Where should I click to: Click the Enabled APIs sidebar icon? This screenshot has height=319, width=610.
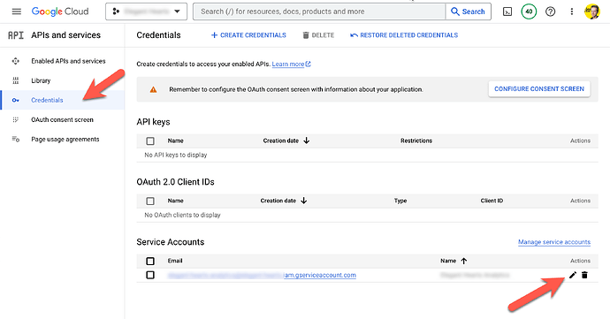click(x=16, y=61)
